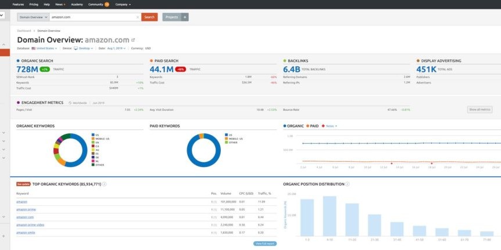Image resolution: width=501 pixels, height=250 pixels.
Task: Toggle the ORGANIC series on trend chart
Action: click(x=294, y=126)
